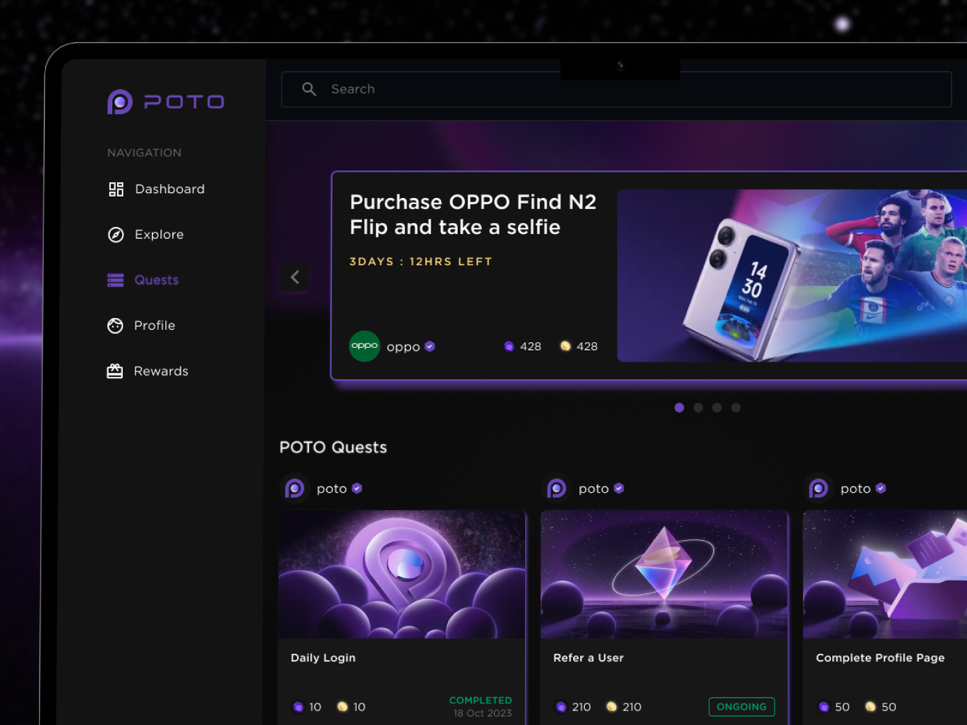Image resolution: width=967 pixels, height=725 pixels.
Task: Click the verified badge next to oppo
Action: (x=430, y=346)
